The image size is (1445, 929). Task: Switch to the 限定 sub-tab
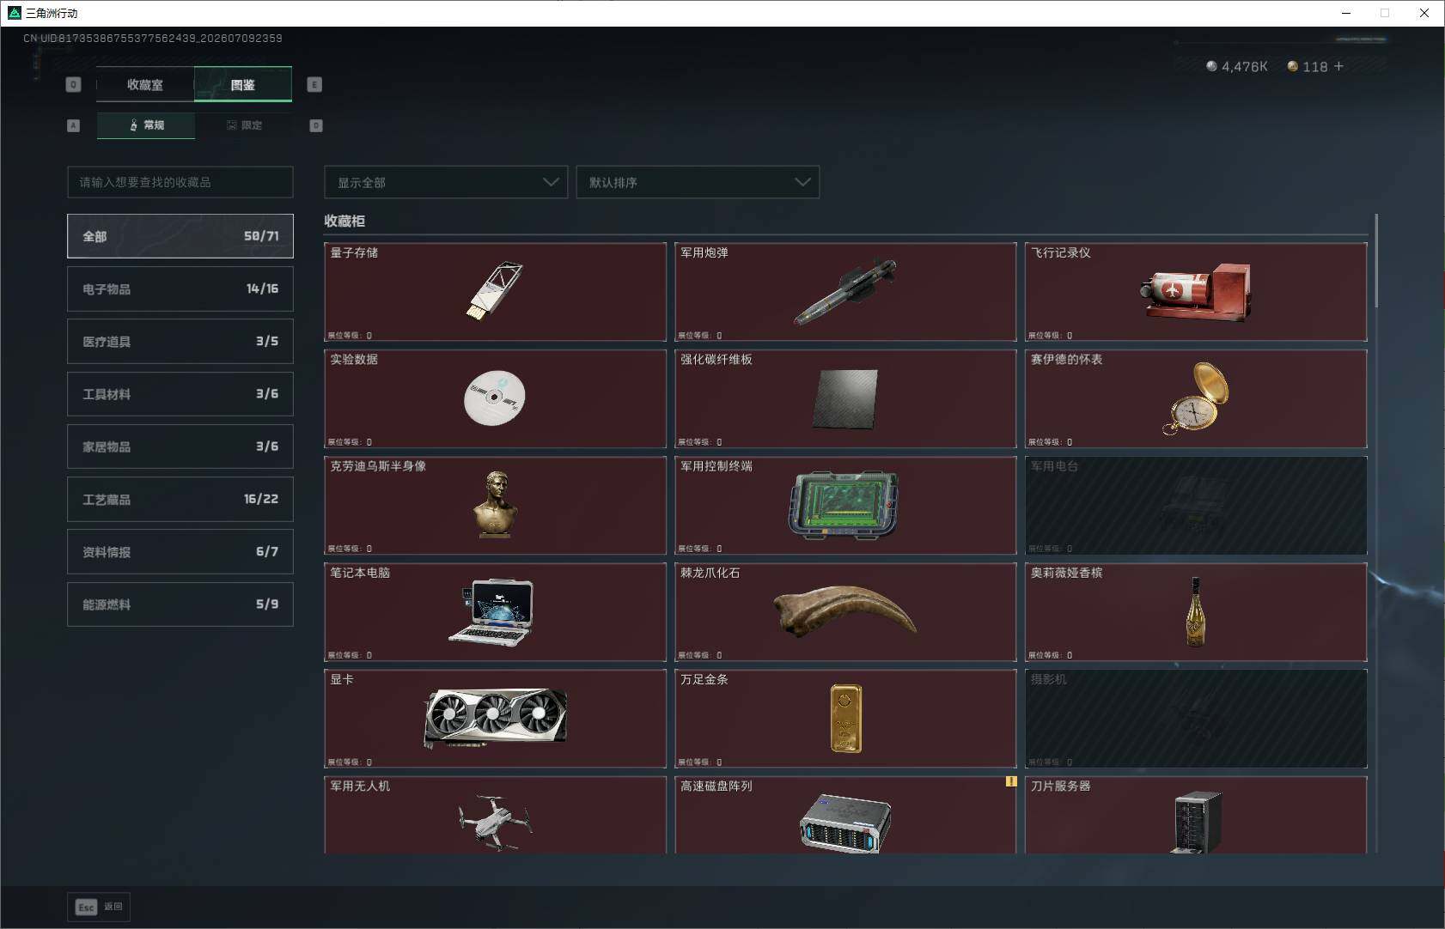tap(244, 125)
